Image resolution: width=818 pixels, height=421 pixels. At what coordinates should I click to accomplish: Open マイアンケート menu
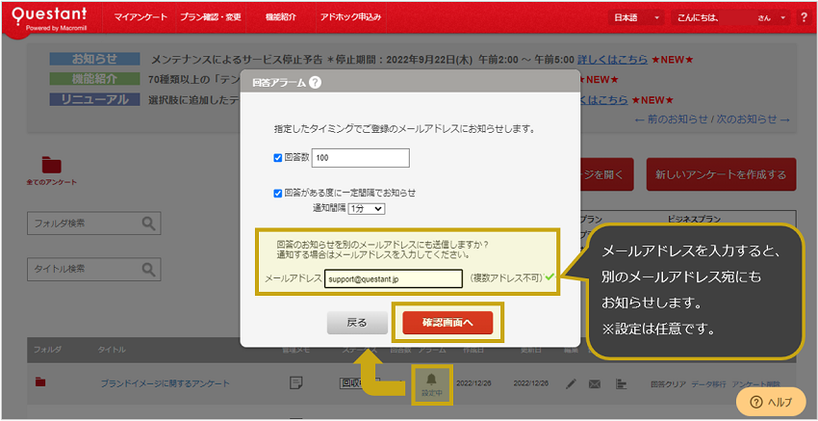click(x=141, y=16)
